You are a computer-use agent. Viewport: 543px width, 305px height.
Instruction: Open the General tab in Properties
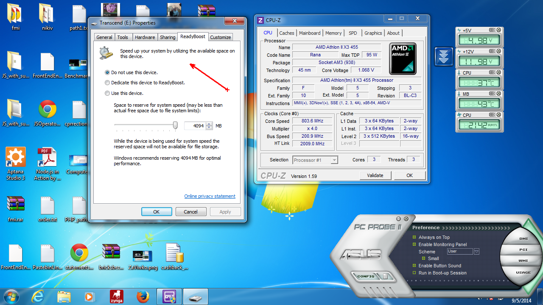click(104, 37)
